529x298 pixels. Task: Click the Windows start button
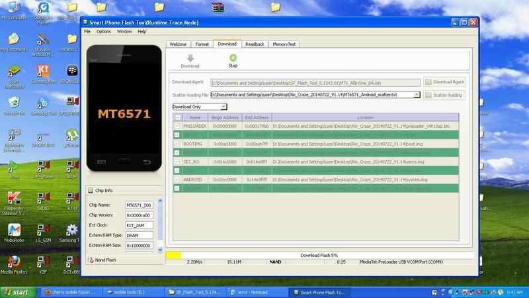pos(19,292)
